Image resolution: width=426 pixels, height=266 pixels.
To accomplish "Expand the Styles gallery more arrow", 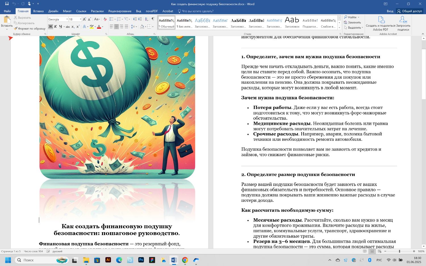I will [339, 28].
